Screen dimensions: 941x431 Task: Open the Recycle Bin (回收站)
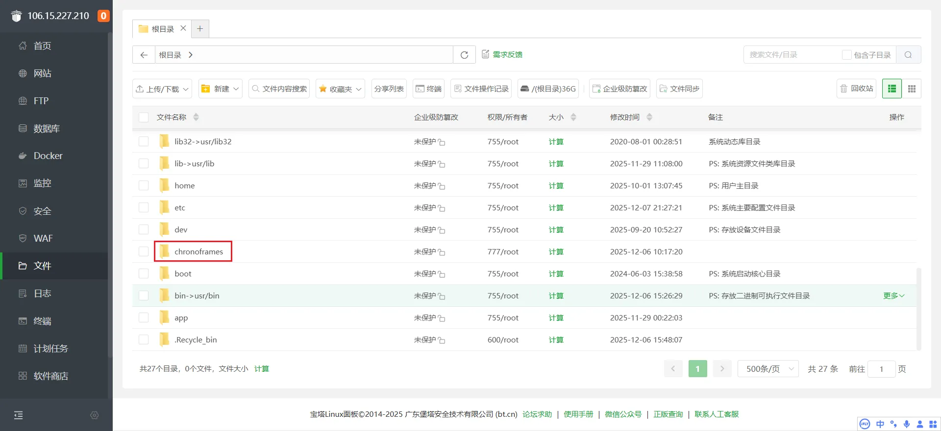(857, 89)
